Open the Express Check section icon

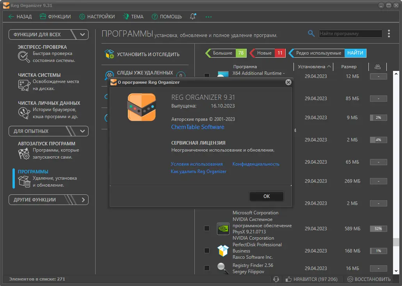click(23, 56)
